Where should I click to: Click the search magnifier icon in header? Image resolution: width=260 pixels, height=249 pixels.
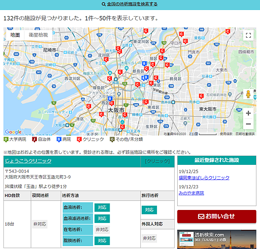pos(104,4)
